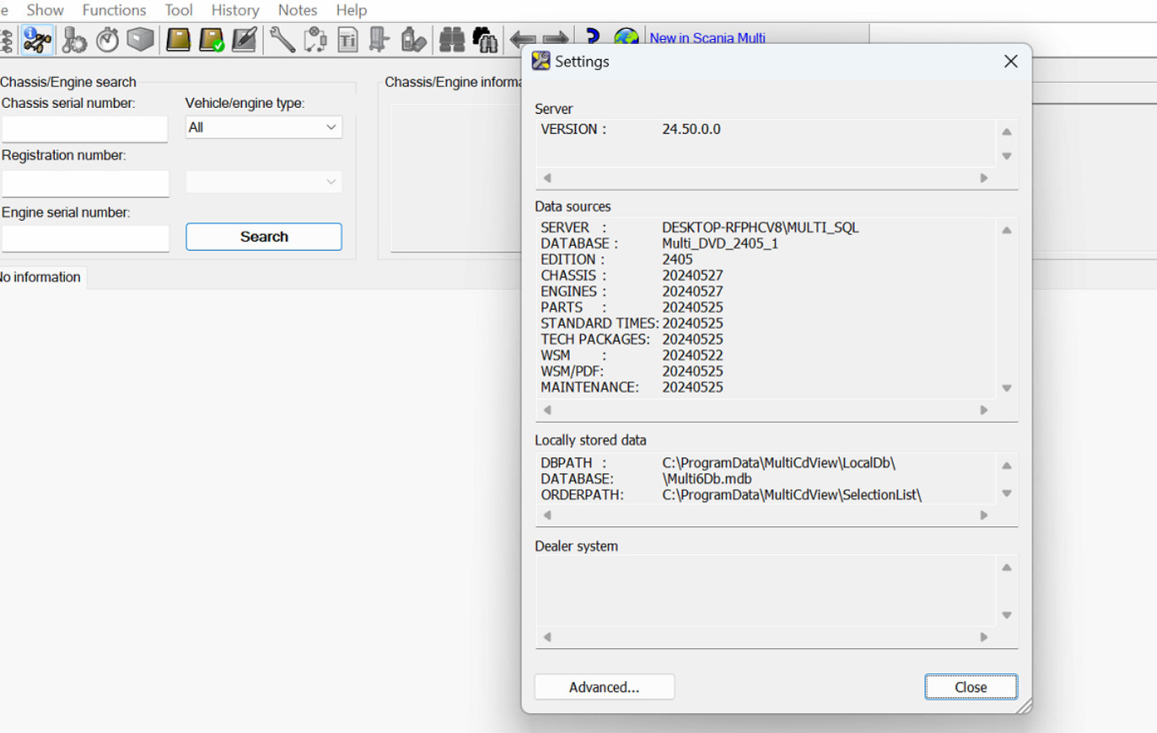Close the Settings dialog with X
The image size is (1157, 733).
pyautogui.click(x=1011, y=61)
